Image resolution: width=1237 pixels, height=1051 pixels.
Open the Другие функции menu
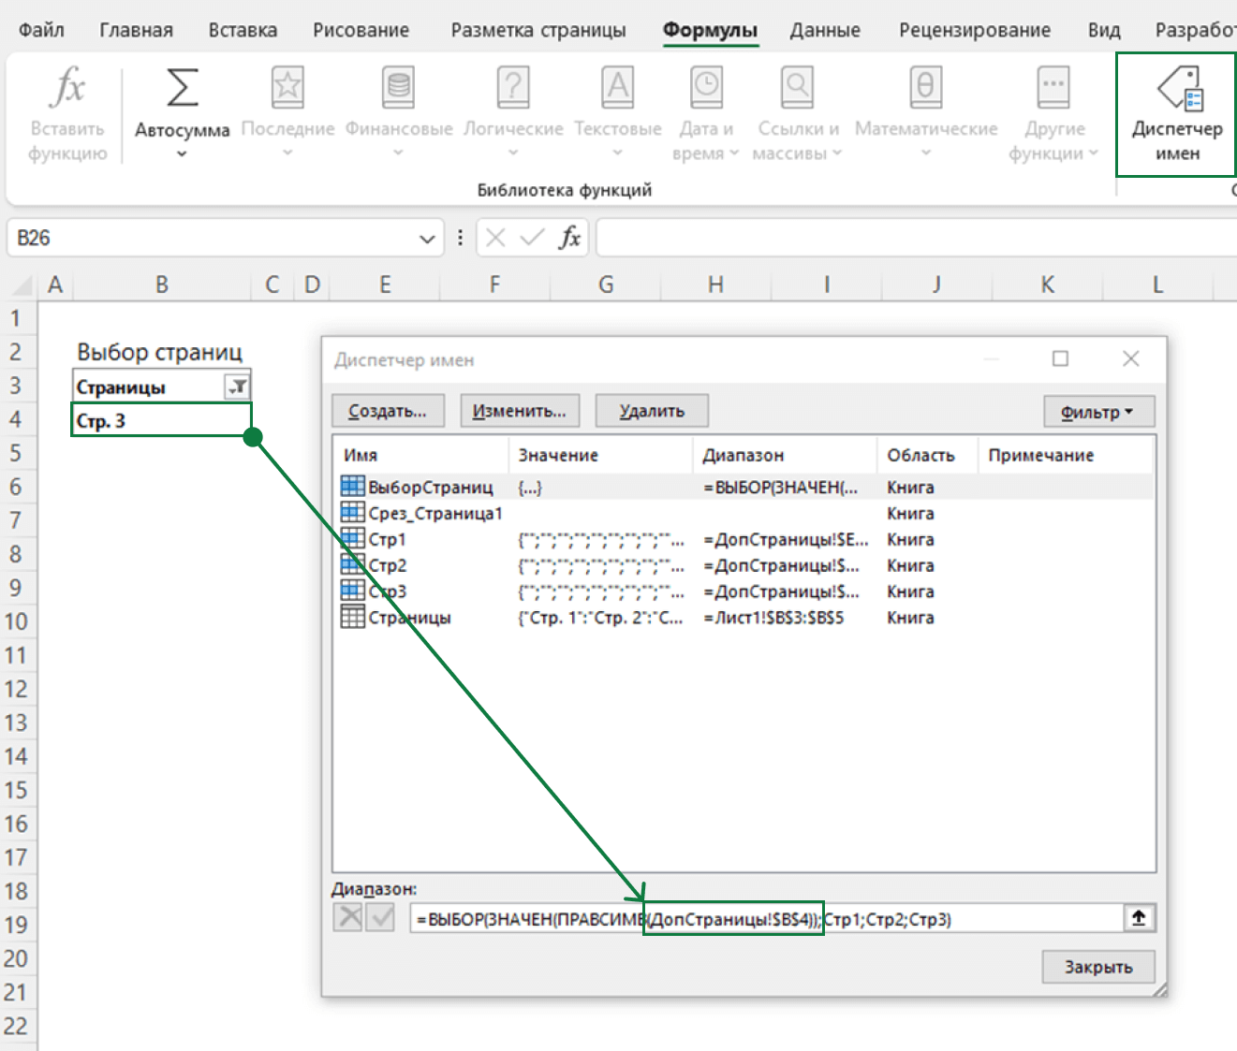(x=1053, y=114)
